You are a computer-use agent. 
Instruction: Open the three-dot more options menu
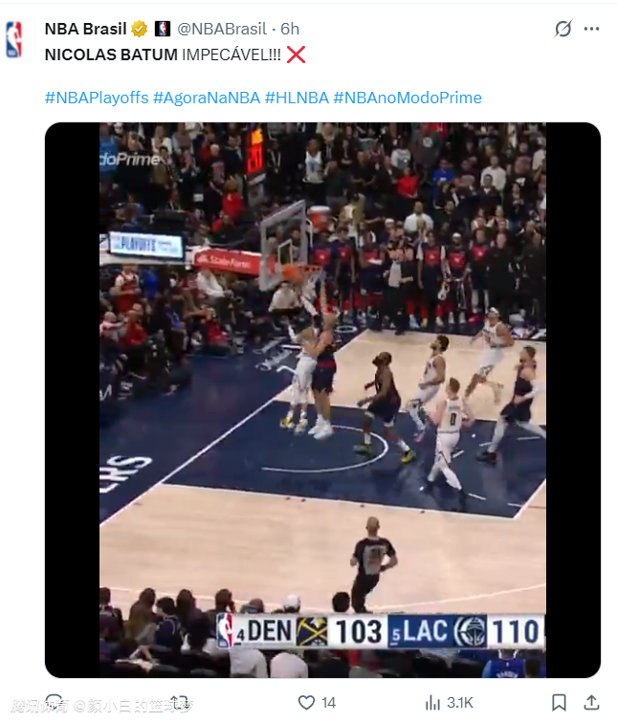point(591,29)
